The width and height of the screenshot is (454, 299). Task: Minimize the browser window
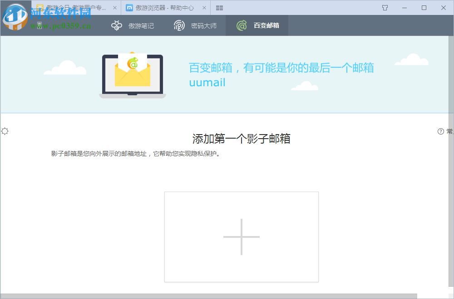coord(404,8)
